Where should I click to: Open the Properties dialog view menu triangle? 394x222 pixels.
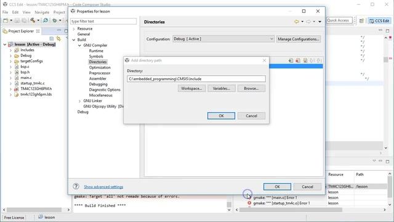(320, 22)
